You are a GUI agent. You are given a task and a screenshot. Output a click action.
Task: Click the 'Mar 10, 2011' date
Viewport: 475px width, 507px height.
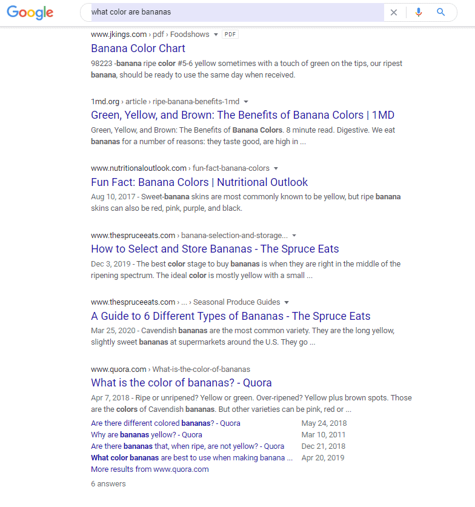coord(324,435)
